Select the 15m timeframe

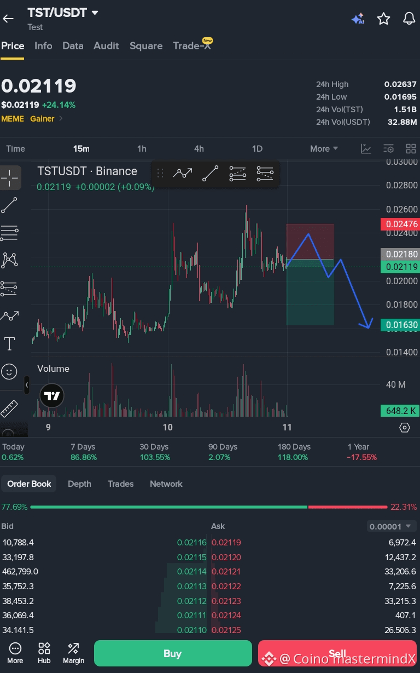81,148
